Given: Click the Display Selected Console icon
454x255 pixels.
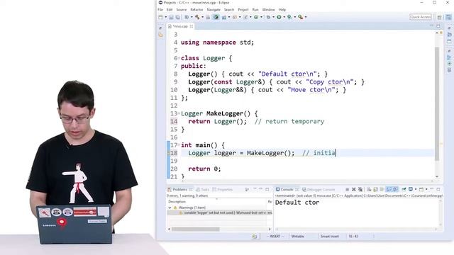Looking at the screenshot, I should pyautogui.click(x=411, y=189).
